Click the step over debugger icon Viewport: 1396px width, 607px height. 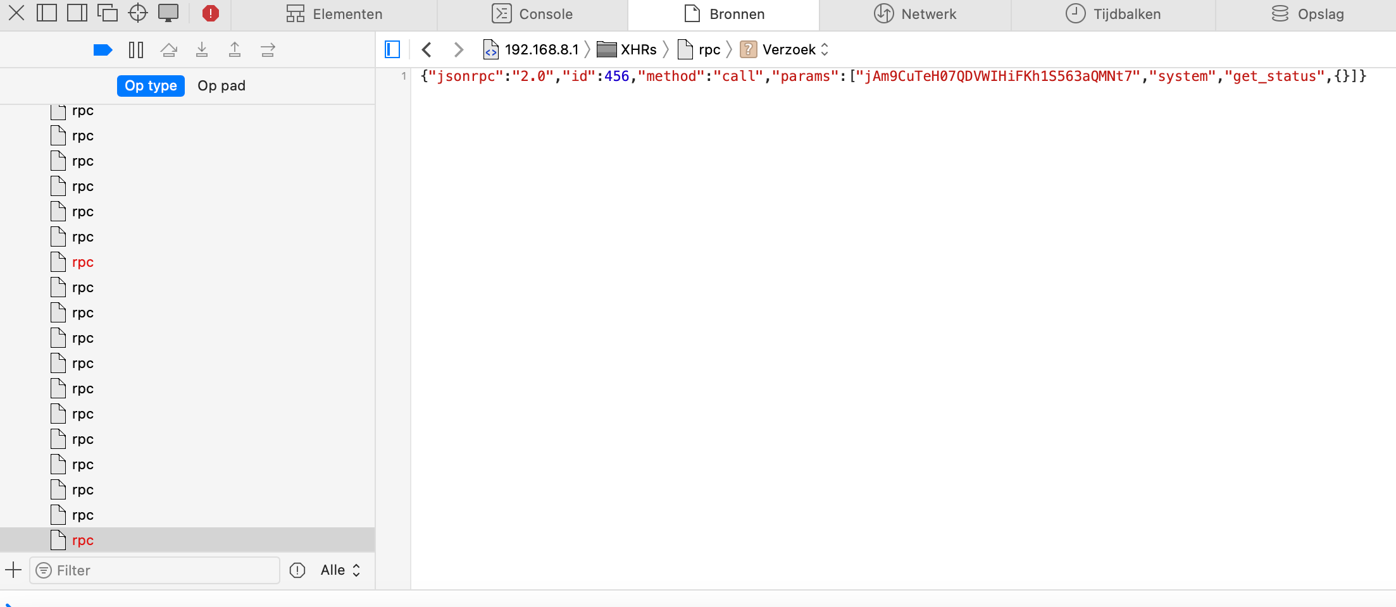pos(169,50)
